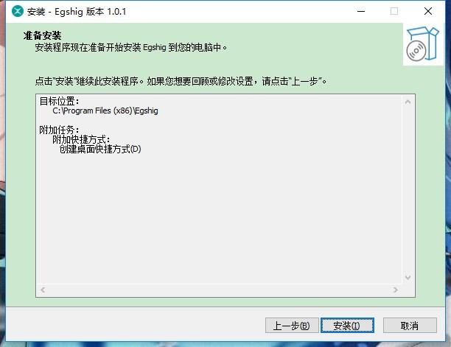Image resolution: width=451 pixels, height=347 pixels.
Task: Click the window title 安装 - Egshig 版本 1.0.1
Action: click(77, 12)
